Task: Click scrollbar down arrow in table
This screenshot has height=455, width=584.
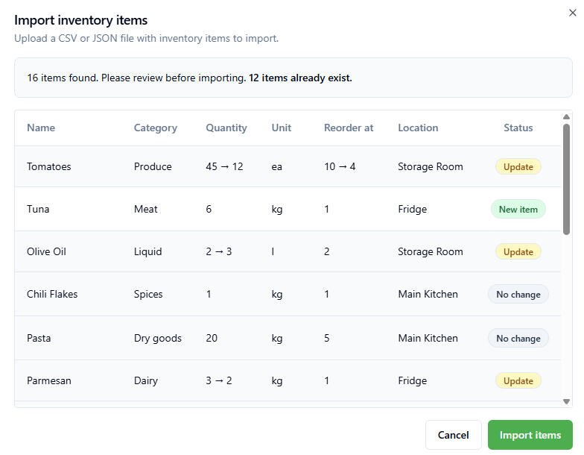Action: [x=566, y=401]
